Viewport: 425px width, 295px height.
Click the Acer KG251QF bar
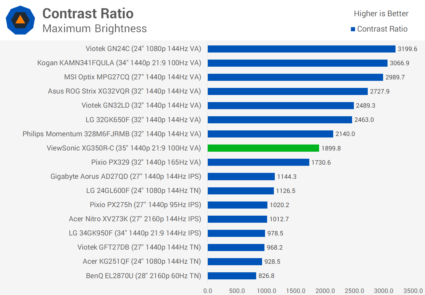coord(235,262)
